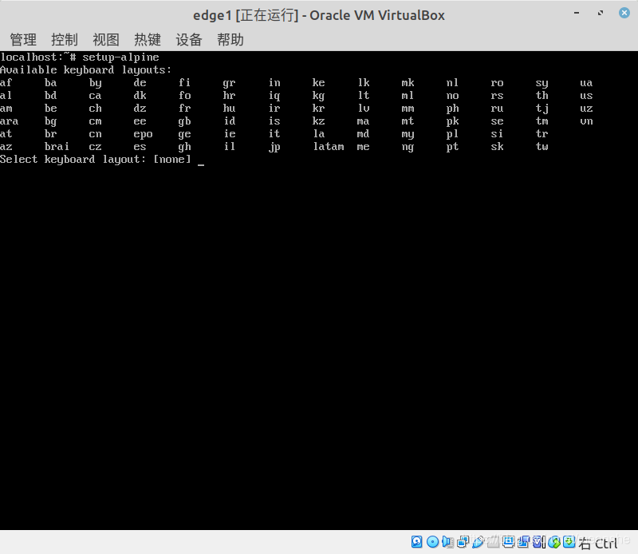638x554 pixels.
Task: Click the 'ro' keyboard layout entry
Action: [x=497, y=83]
